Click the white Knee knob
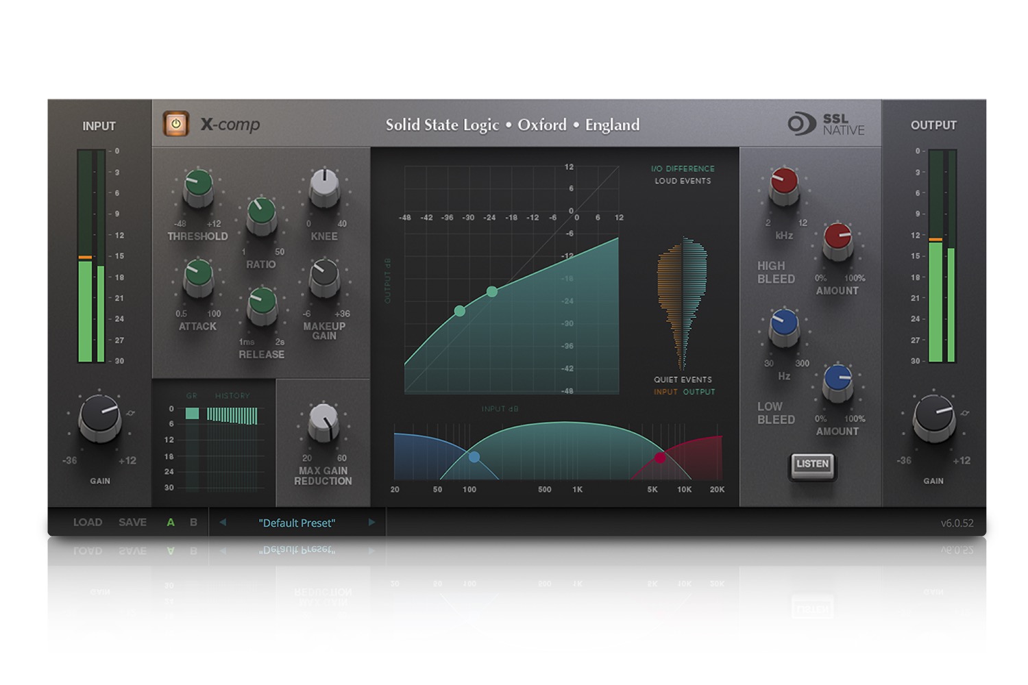Image resolution: width=1028 pixels, height=685 pixels. [x=324, y=187]
